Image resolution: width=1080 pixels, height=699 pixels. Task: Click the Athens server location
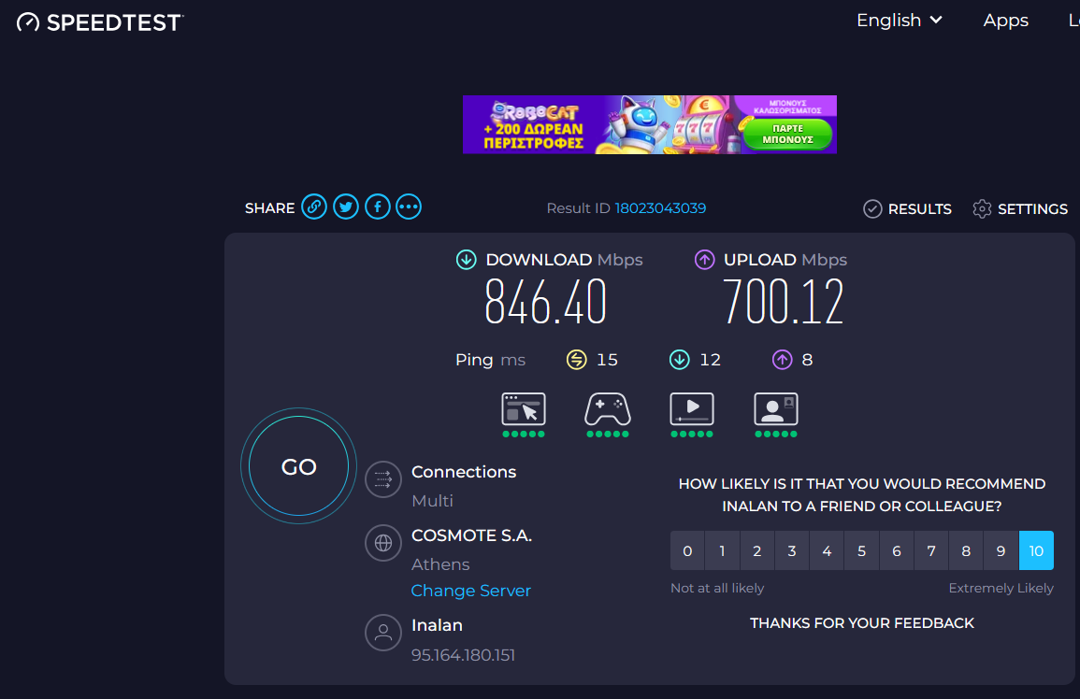point(440,564)
